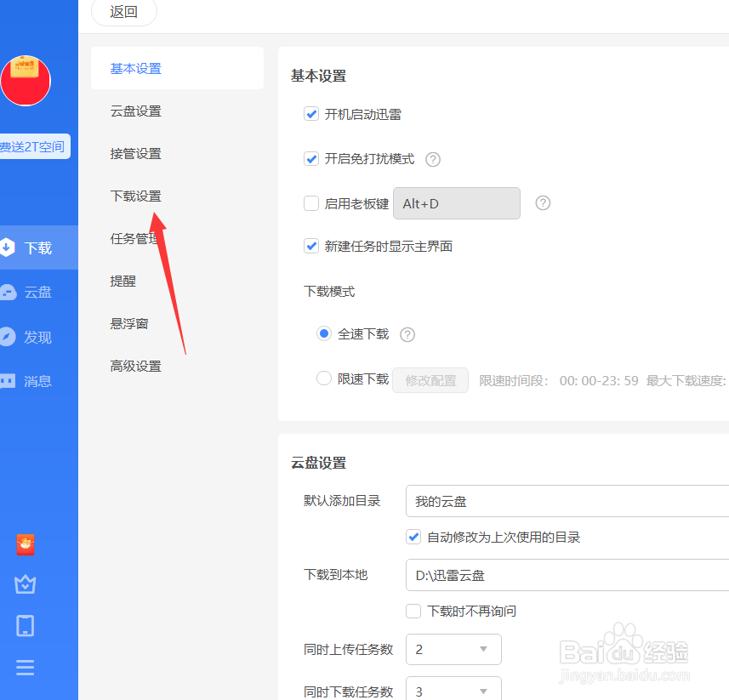Select the 限速下载 radio button
The height and width of the screenshot is (700, 729).
point(324,378)
